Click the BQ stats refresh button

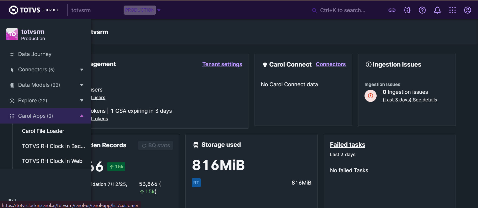click(155, 145)
